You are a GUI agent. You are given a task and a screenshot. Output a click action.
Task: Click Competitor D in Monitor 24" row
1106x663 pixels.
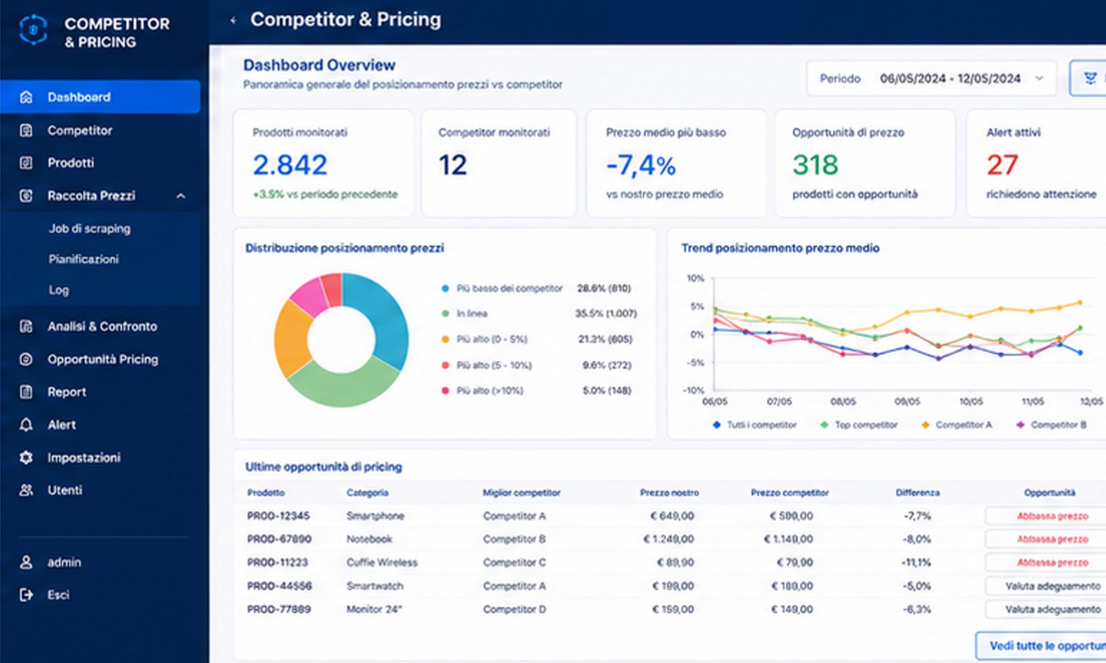point(514,610)
